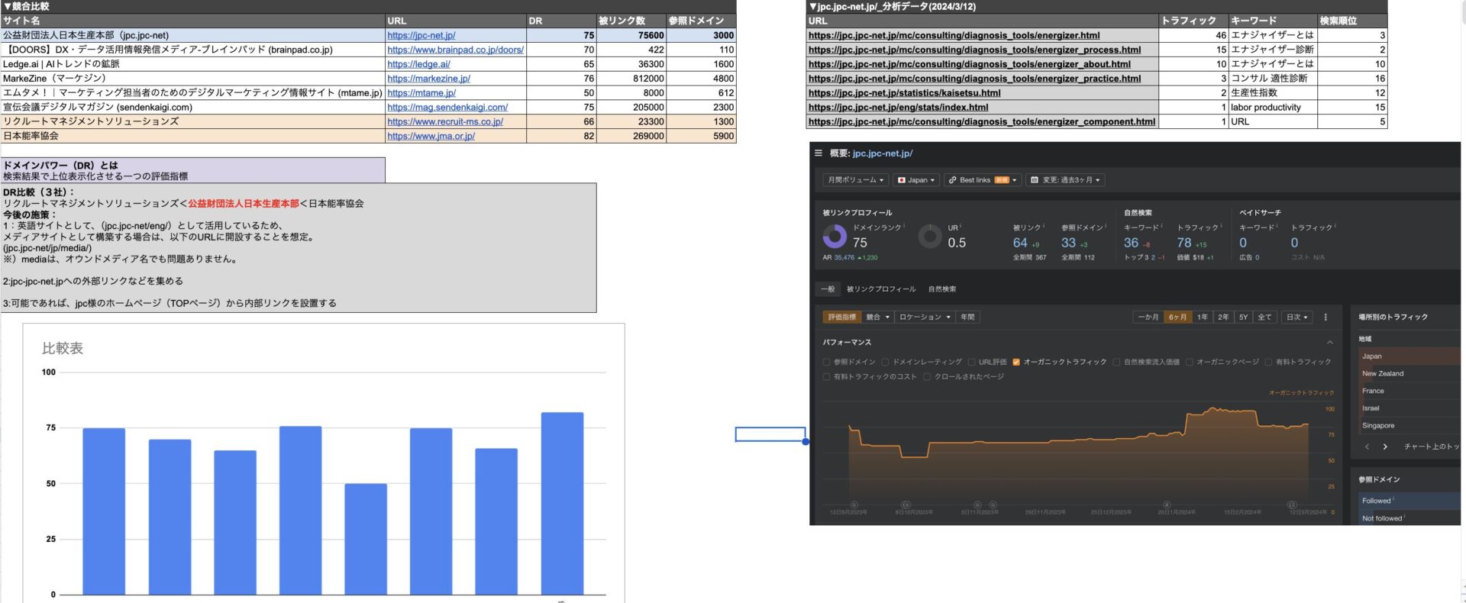Select the 1年 time range button
This screenshot has width=1466, height=603.
coord(1203,317)
